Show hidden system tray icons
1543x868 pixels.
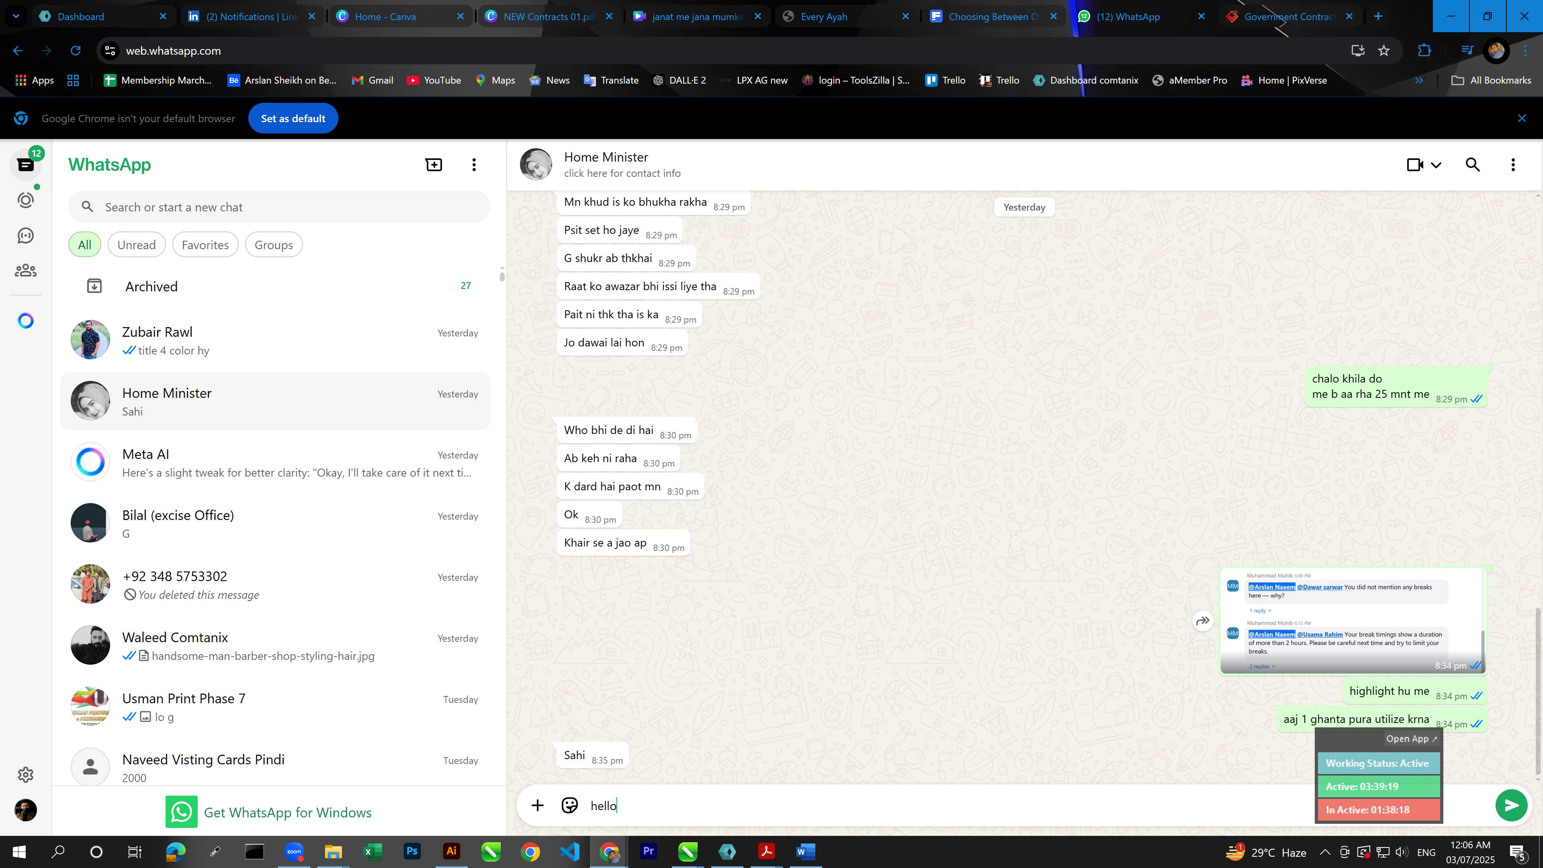(1325, 852)
